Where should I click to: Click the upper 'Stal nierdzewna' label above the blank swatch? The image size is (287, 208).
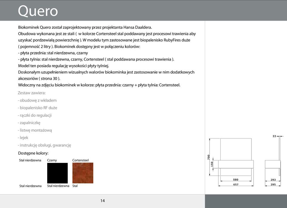click(30, 160)
